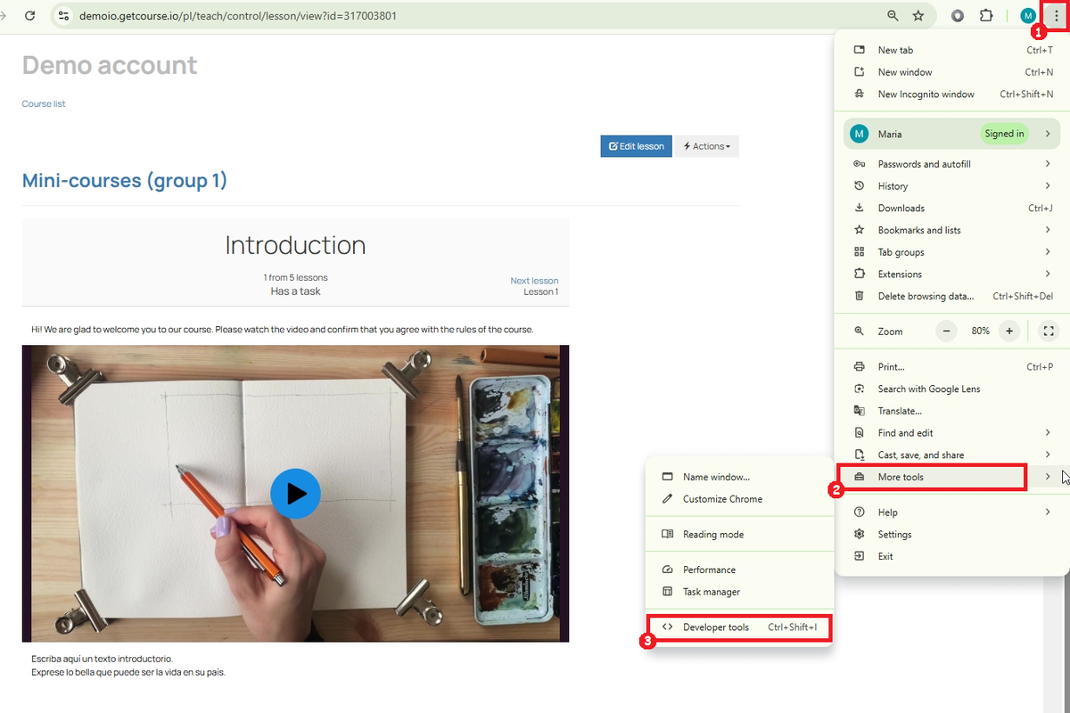Decrease zoom with the minus button
Image resolution: width=1070 pixels, height=713 pixels.
click(x=946, y=331)
